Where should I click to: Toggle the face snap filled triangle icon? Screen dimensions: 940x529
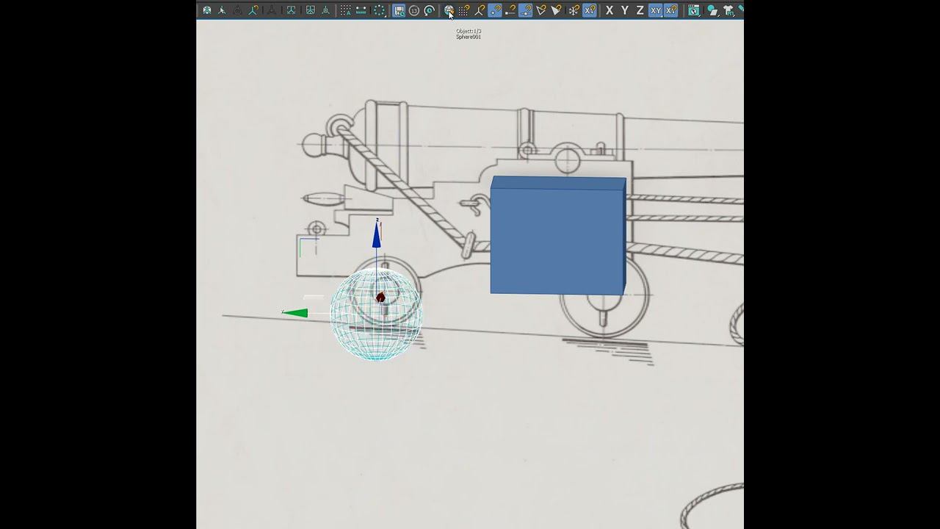(556, 10)
